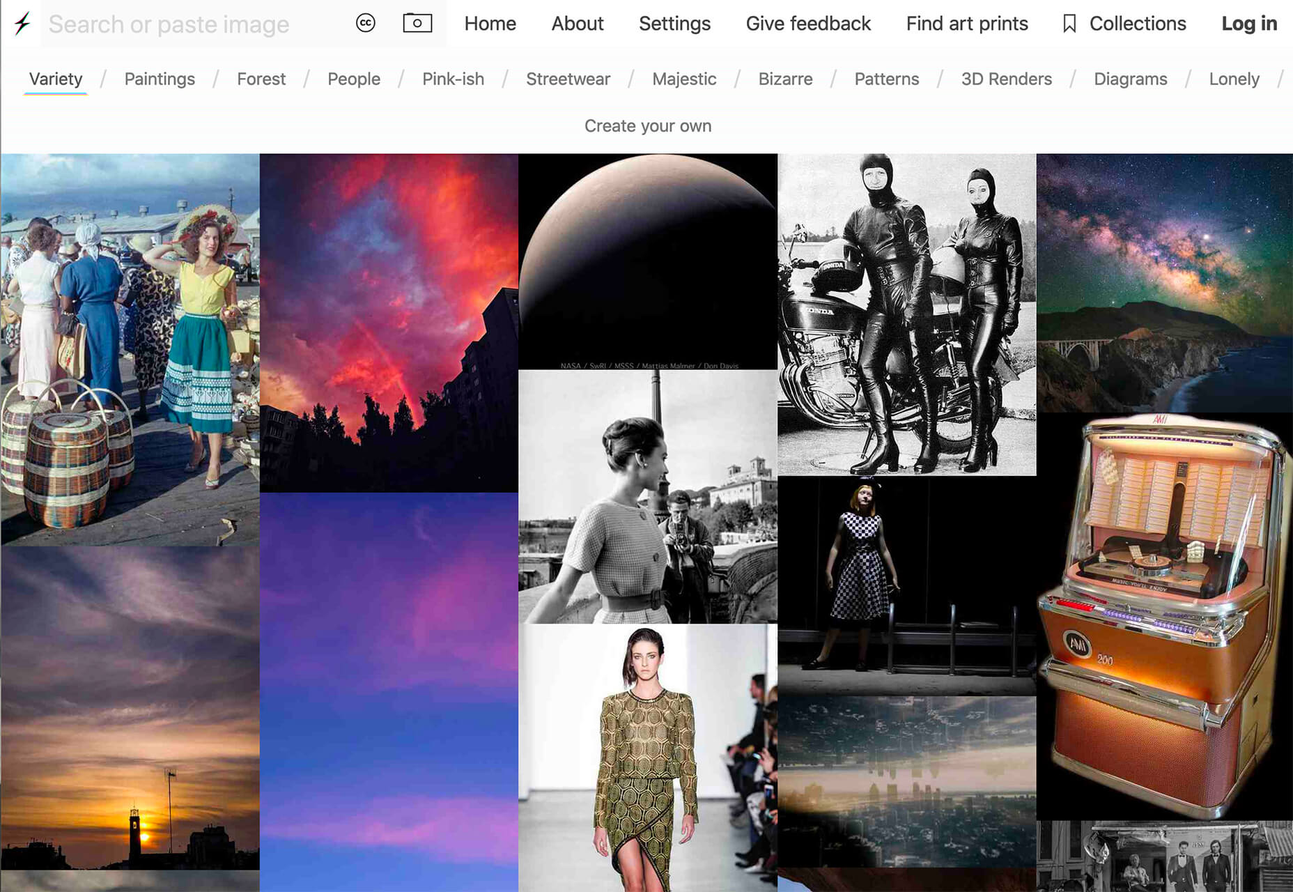Select the Lonely category
The width and height of the screenshot is (1293, 892).
pyautogui.click(x=1234, y=79)
